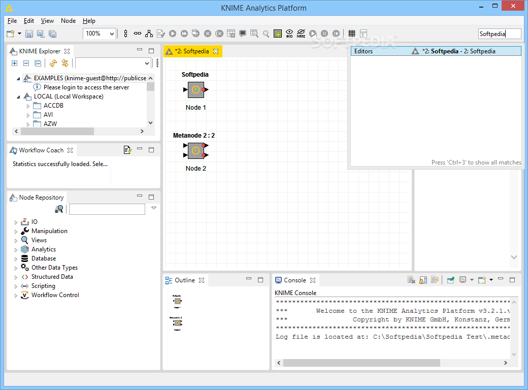Open the Help menu

pyautogui.click(x=89, y=21)
